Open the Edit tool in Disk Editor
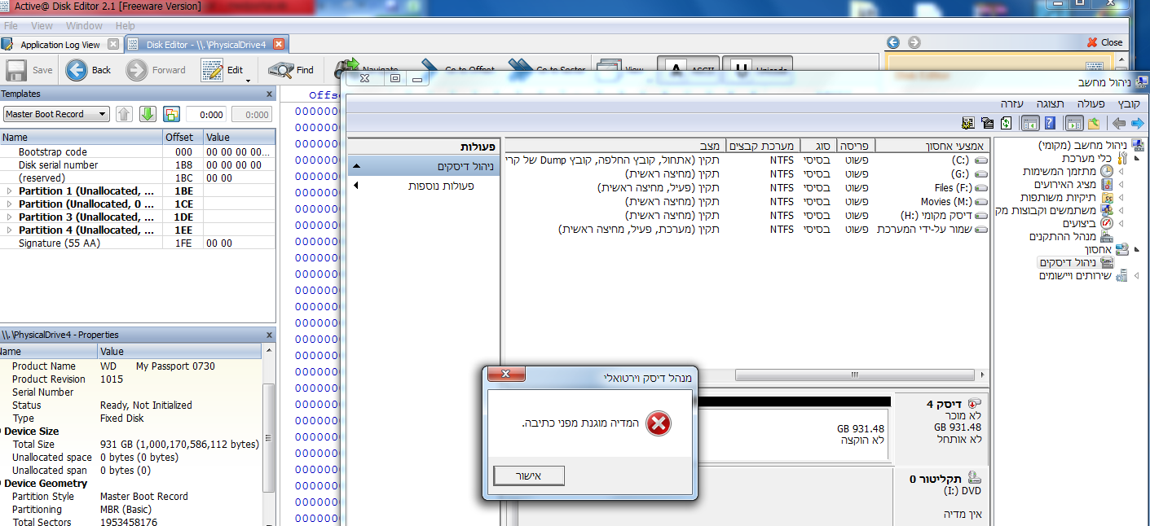Viewport: 1150px width, 526px height. coord(213,70)
